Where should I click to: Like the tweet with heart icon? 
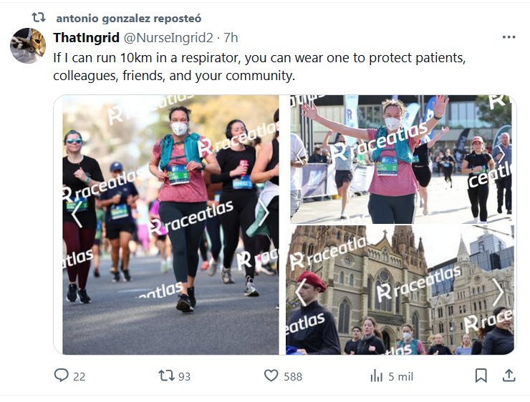[x=271, y=376]
